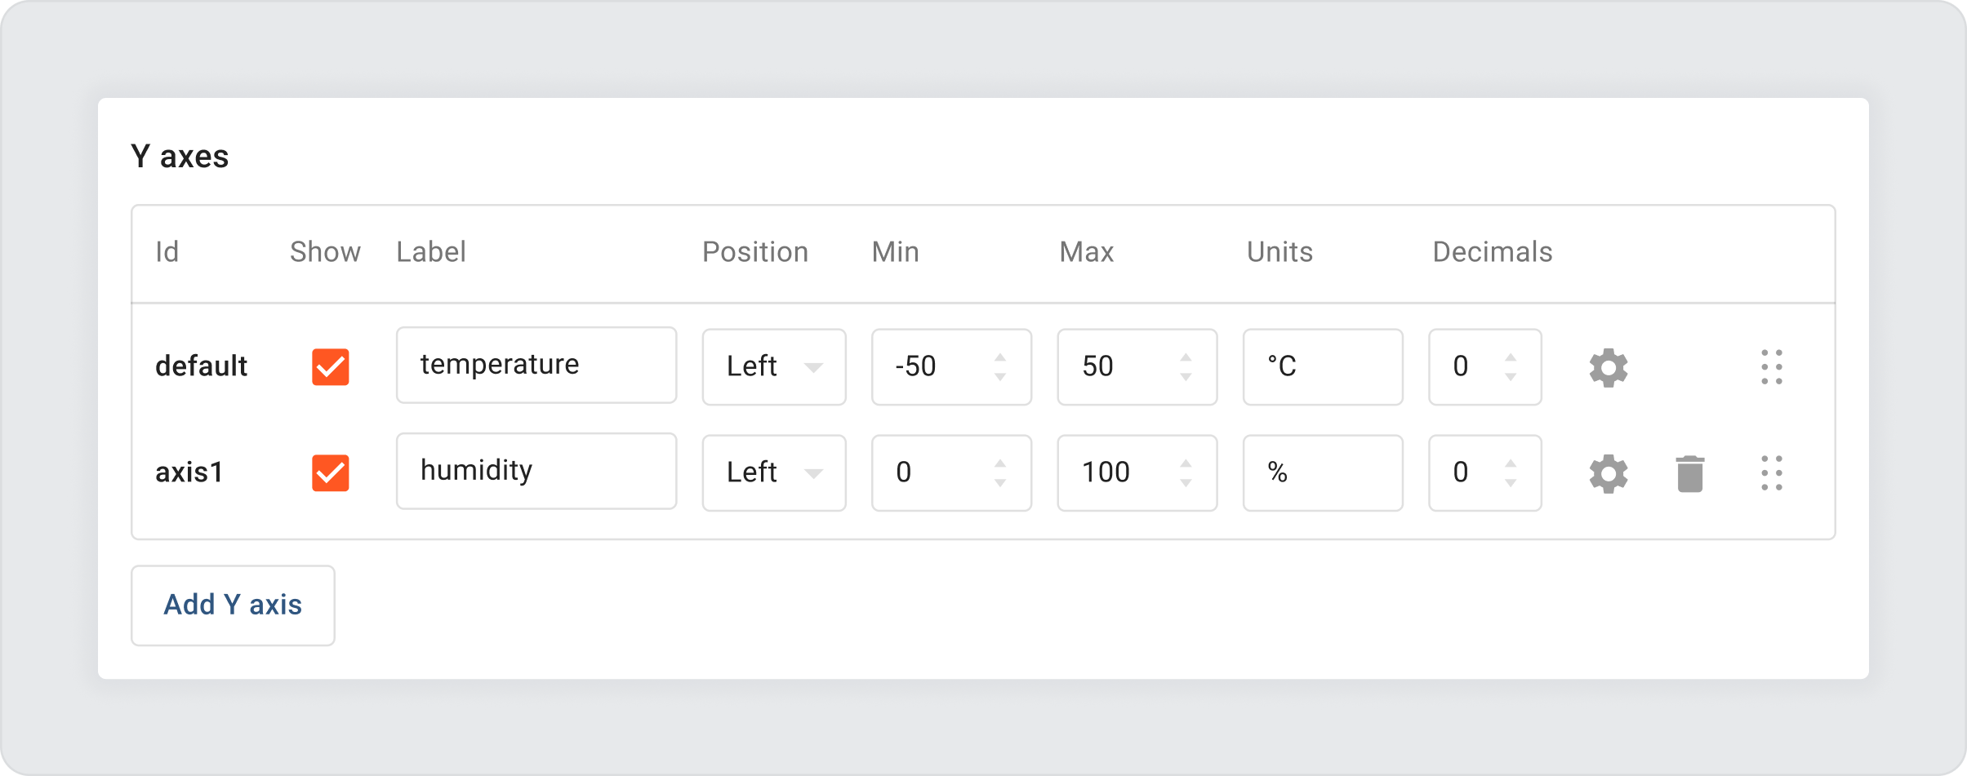
Task: Increase the Min value of the default axis
Action: pyautogui.click(x=1000, y=357)
